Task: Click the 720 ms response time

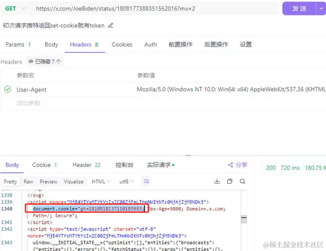Action: click(290, 168)
